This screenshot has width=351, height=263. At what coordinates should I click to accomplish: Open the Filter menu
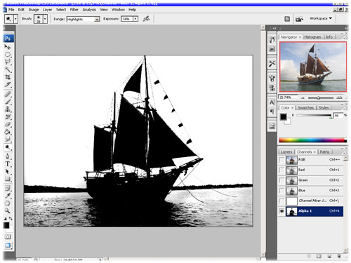tap(74, 10)
